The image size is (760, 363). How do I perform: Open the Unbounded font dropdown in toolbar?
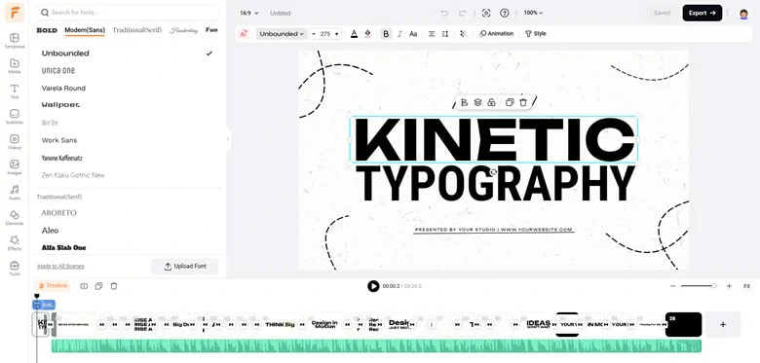[282, 34]
